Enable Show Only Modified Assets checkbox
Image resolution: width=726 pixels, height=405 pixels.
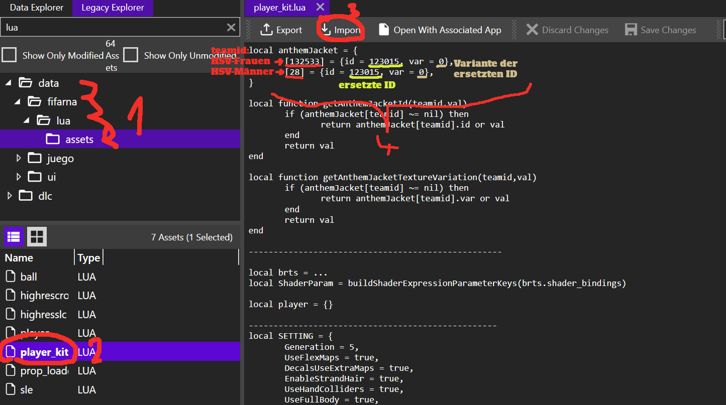click(9, 55)
